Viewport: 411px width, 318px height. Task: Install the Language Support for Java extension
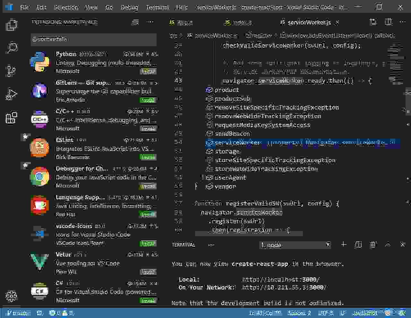[x=148, y=214]
